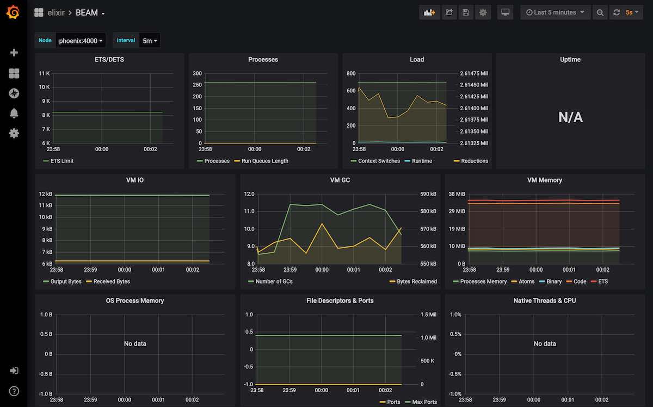Open the Last 5 minutes time picker
Image resolution: width=653 pixels, height=407 pixels.
click(x=555, y=12)
